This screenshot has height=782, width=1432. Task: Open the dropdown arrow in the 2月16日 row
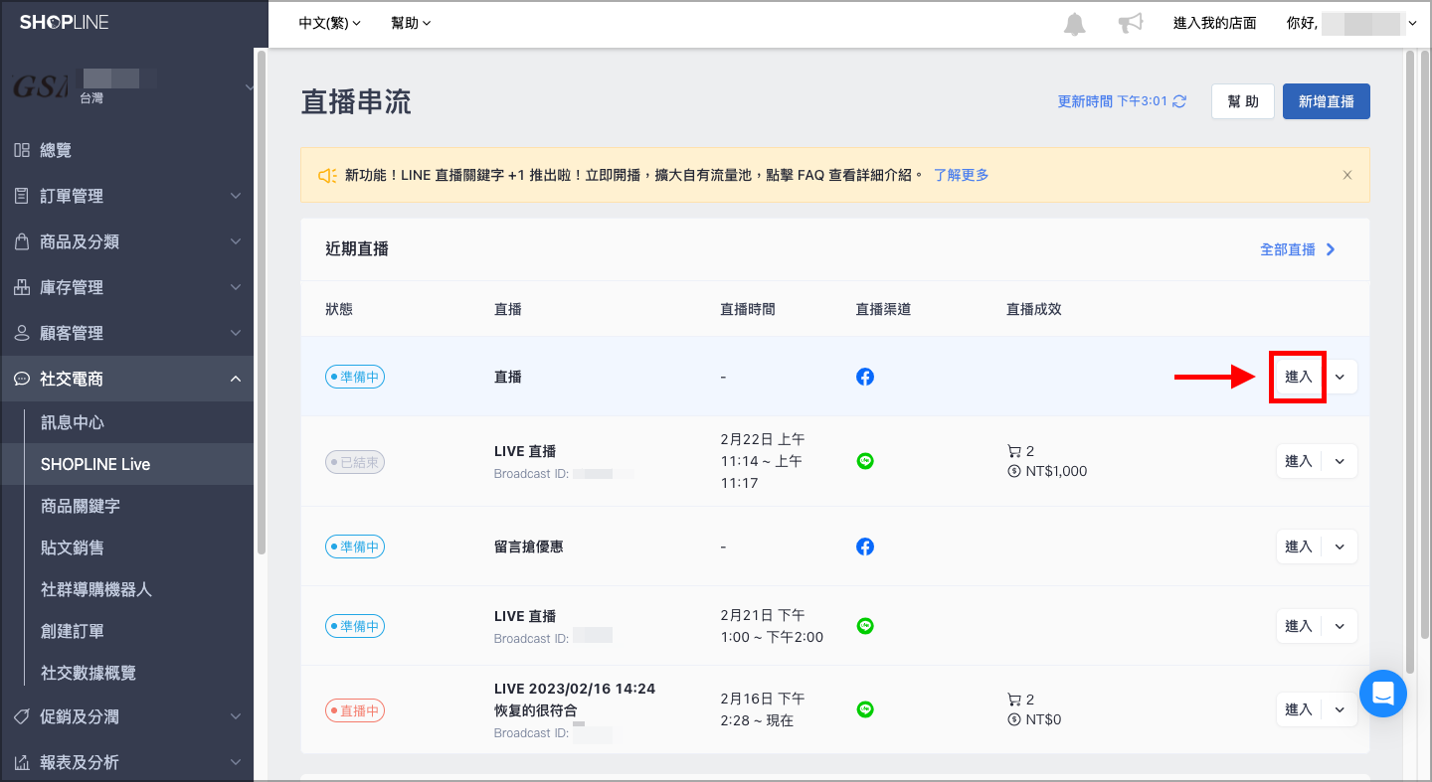[1340, 709]
